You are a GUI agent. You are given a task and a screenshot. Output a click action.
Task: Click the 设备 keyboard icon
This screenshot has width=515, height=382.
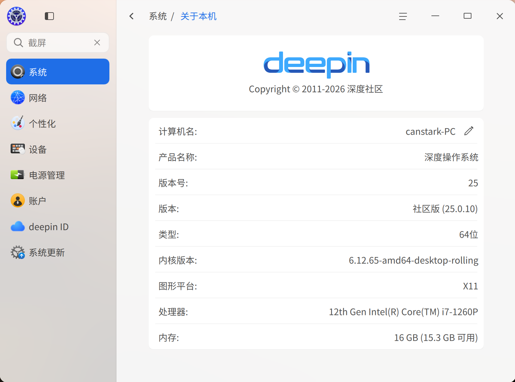pos(18,149)
